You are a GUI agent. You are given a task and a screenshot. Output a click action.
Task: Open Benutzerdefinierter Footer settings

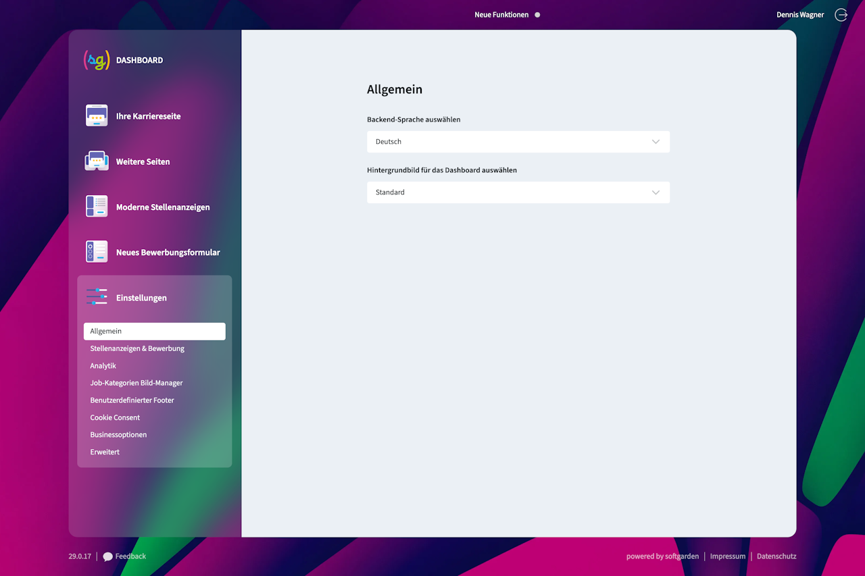point(132,400)
